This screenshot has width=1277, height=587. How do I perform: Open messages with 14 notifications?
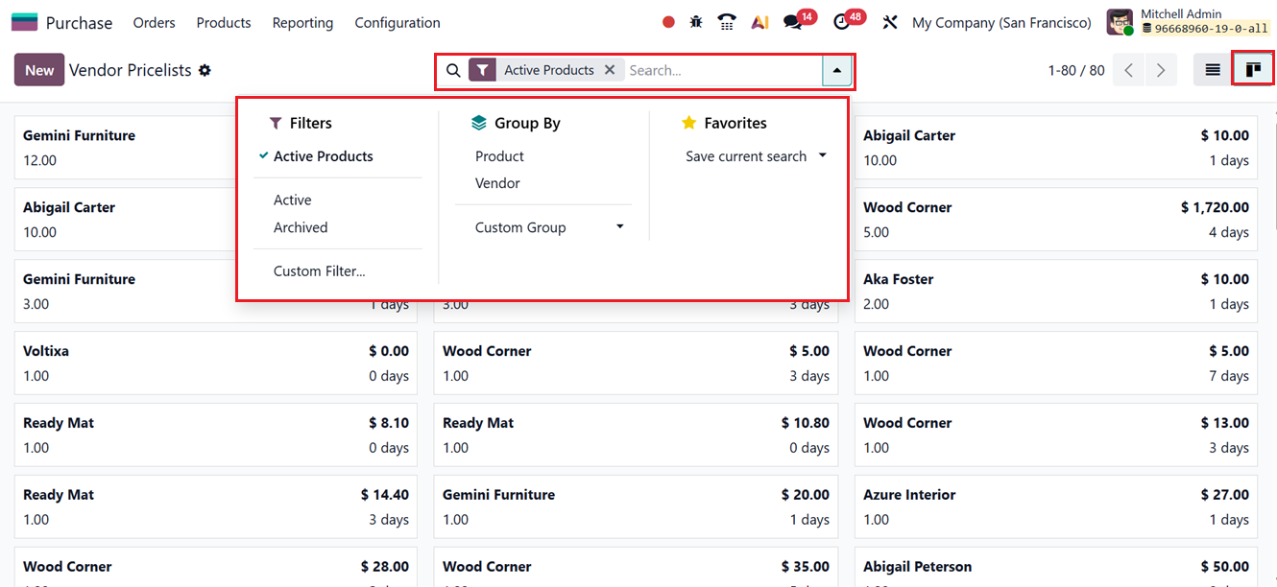click(793, 21)
